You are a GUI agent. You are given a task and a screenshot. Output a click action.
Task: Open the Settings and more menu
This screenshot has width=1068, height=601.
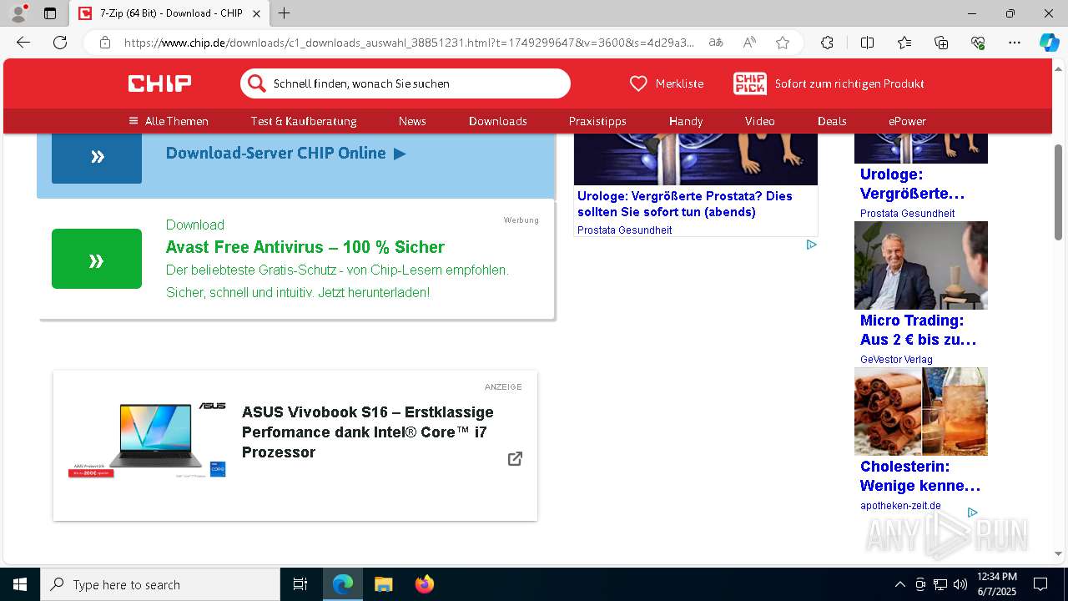coord(1015,43)
